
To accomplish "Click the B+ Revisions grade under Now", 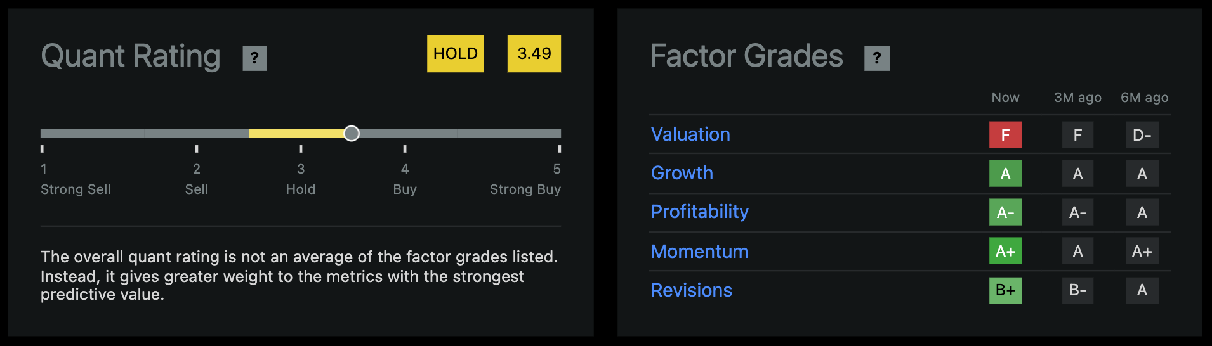I will pos(1005,290).
